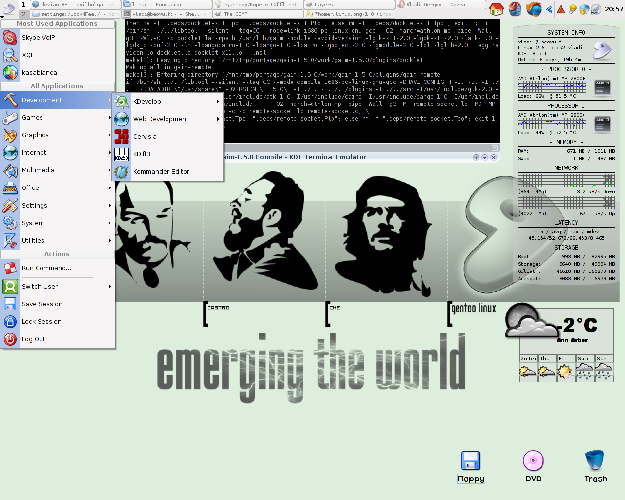
Task: Minimize the KDE Terminal Emulator window
Action: click(x=485, y=157)
